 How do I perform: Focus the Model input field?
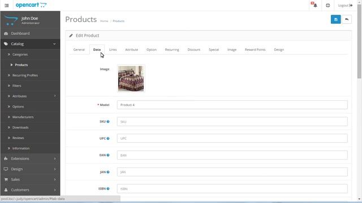click(x=232, y=105)
